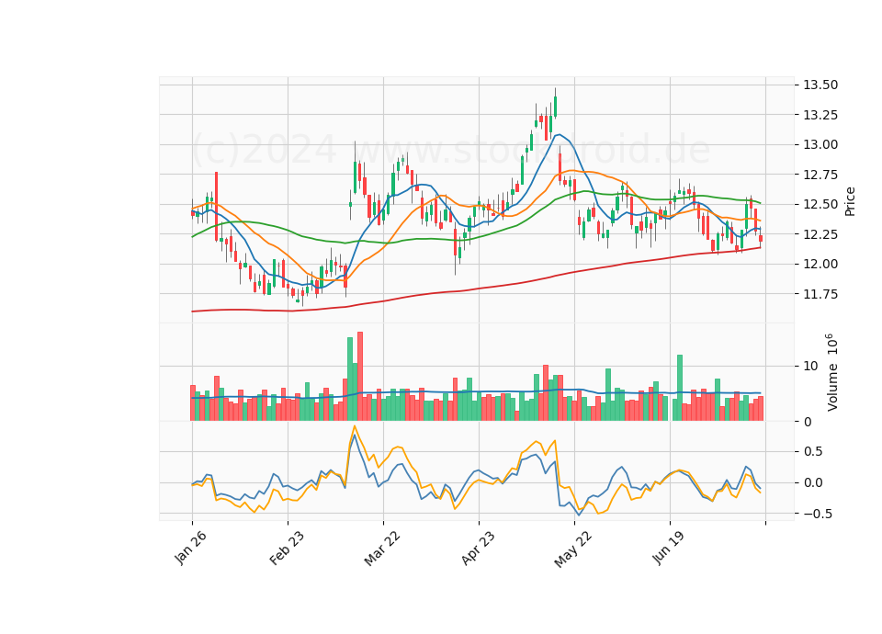Click the 13.25 price axis label

[820, 115]
